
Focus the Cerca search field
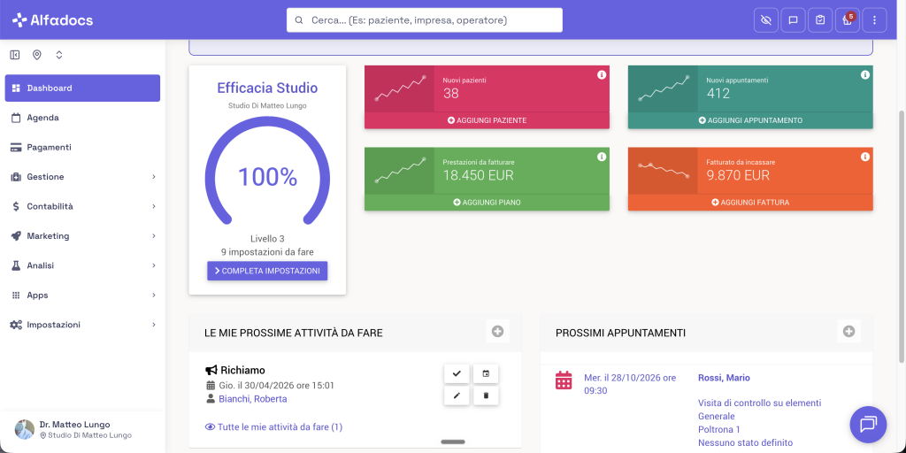pos(425,20)
